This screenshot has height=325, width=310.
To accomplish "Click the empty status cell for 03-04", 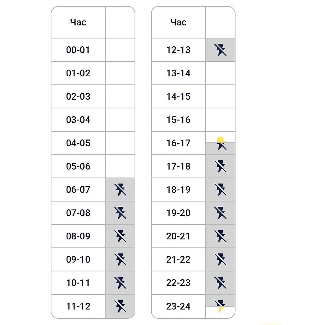I will pos(120,120).
